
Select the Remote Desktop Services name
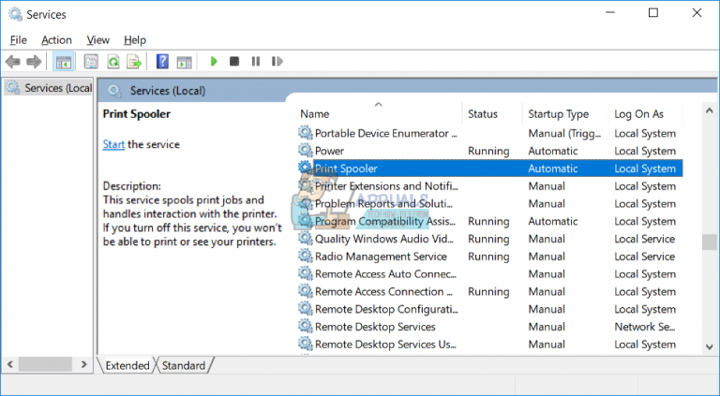click(x=375, y=327)
